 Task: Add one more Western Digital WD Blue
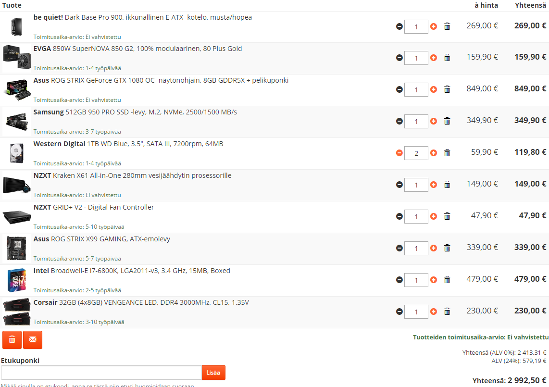434,153
